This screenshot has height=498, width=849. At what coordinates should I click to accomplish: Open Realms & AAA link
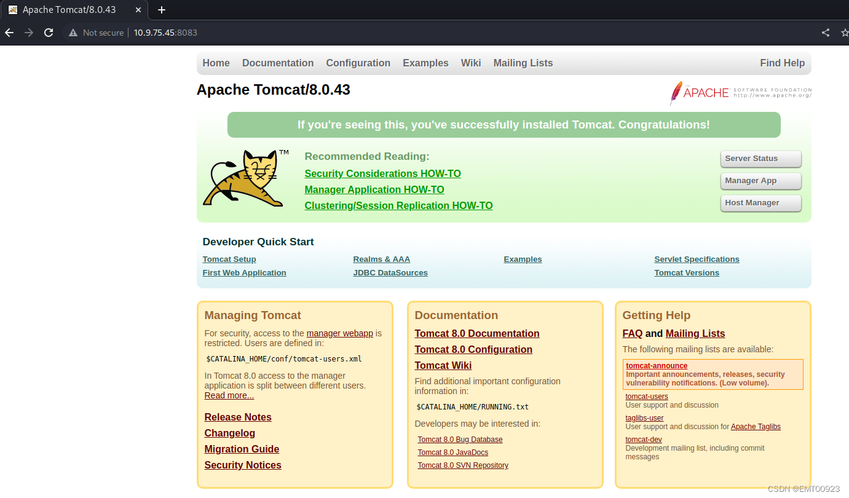382,259
